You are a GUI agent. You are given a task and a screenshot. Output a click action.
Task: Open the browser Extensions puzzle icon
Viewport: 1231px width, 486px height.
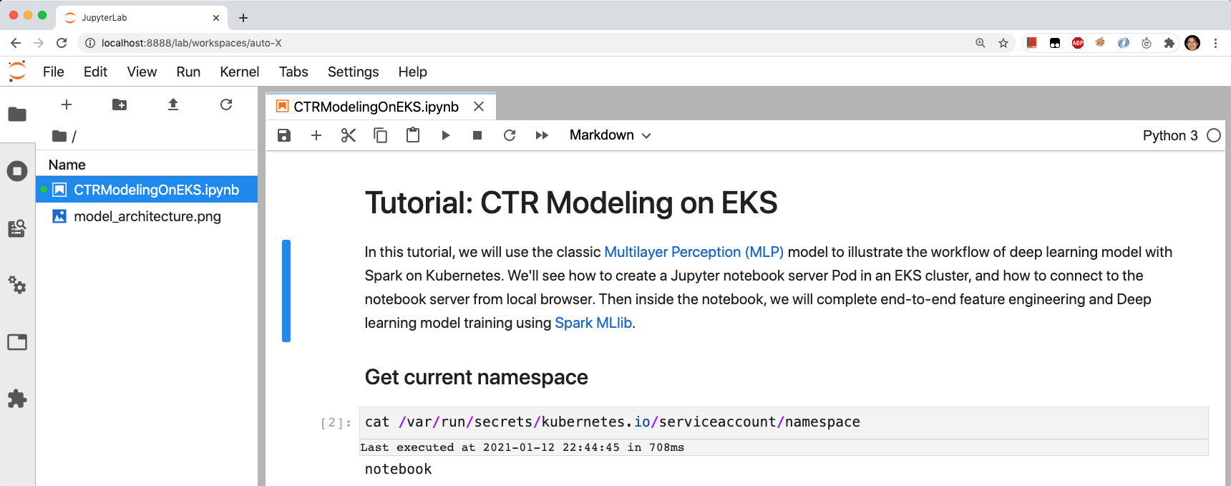pos(1169,43)
